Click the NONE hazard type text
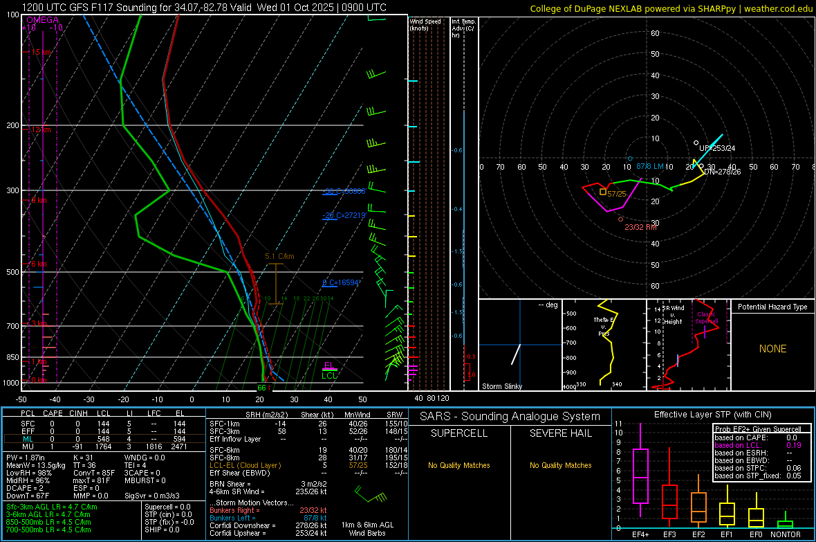Viewport: 816px width, 542px height. click(x=772, y=349)
